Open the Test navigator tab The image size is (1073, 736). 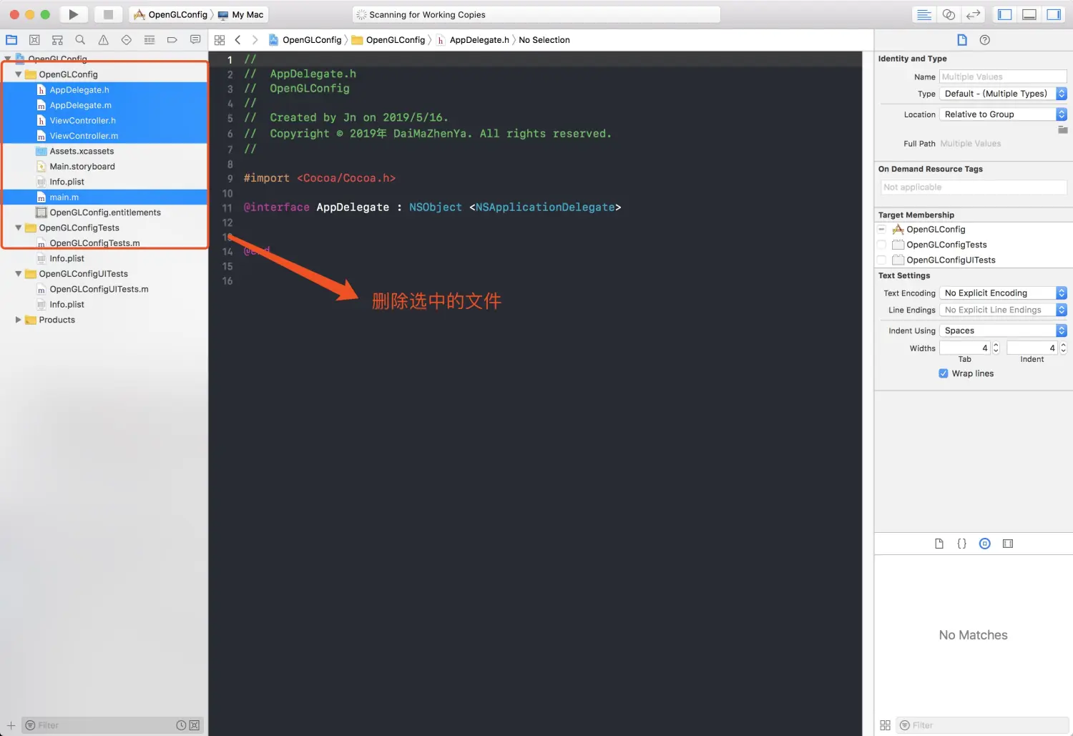[126, 40]
